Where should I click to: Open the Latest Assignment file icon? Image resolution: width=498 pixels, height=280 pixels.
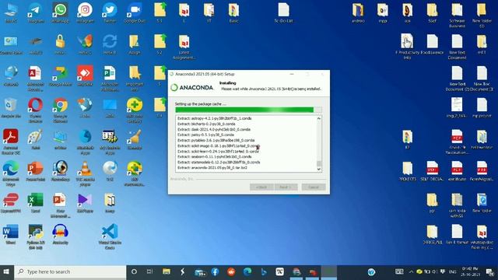pos(184,47)
